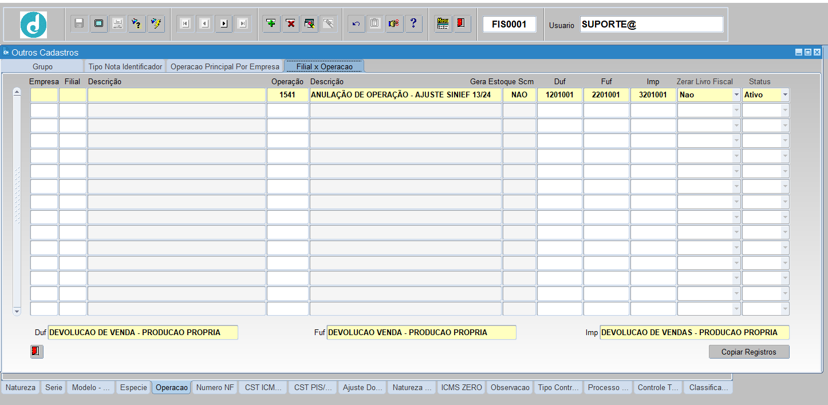Click the Print icon in toolbar

click(x=117, y=23)
